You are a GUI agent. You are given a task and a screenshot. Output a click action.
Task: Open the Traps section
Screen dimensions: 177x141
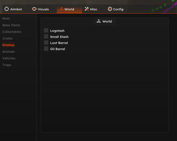coord(7,65)
